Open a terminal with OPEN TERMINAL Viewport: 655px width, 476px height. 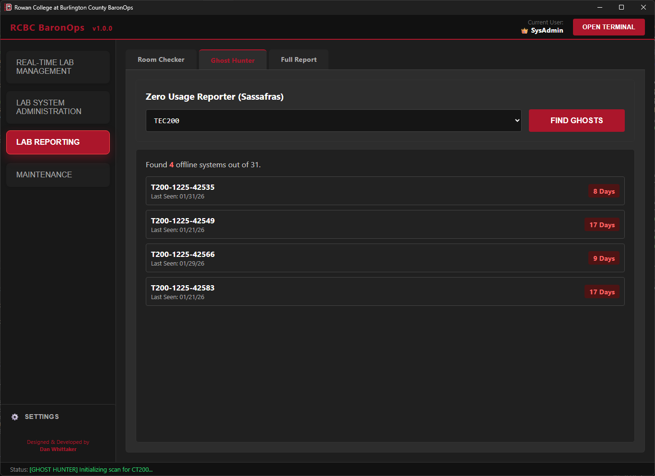(x=608, y=27)
